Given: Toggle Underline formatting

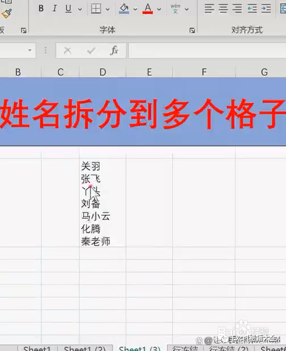Looking at the screenshot, I should (68, 9).
